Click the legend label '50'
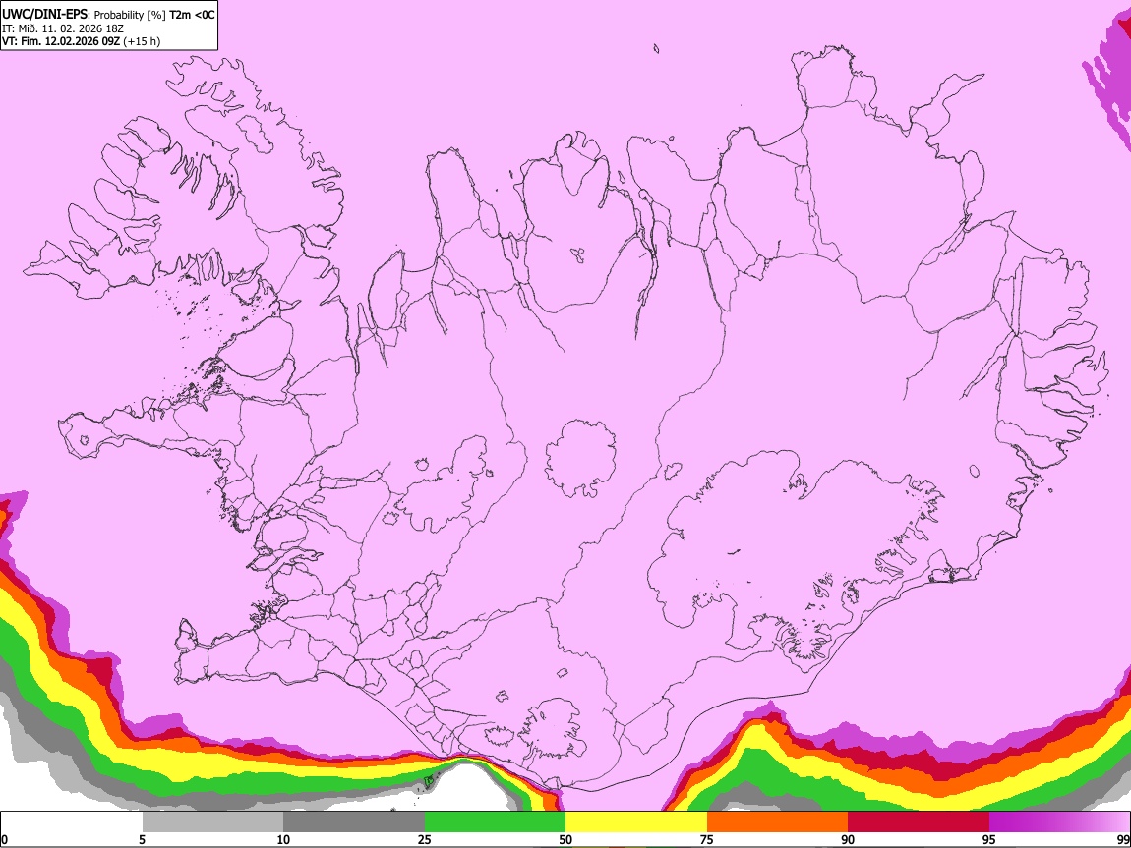This screenshot has width=1131, height=848. [x=565, y=840]
